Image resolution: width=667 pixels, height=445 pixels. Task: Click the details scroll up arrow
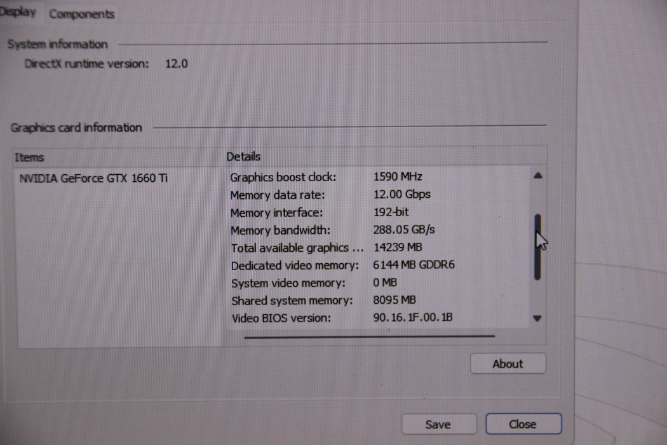click(x=537, y=175)
